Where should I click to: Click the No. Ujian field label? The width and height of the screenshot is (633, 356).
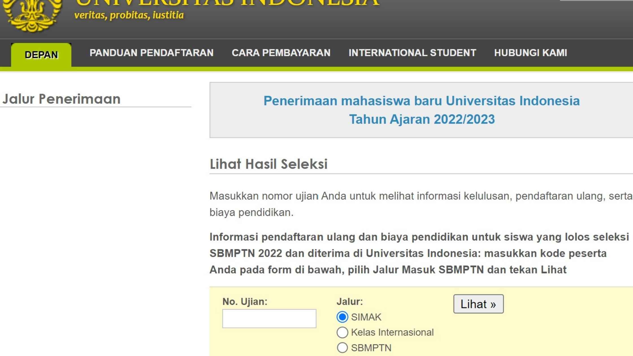click(245, 301)
